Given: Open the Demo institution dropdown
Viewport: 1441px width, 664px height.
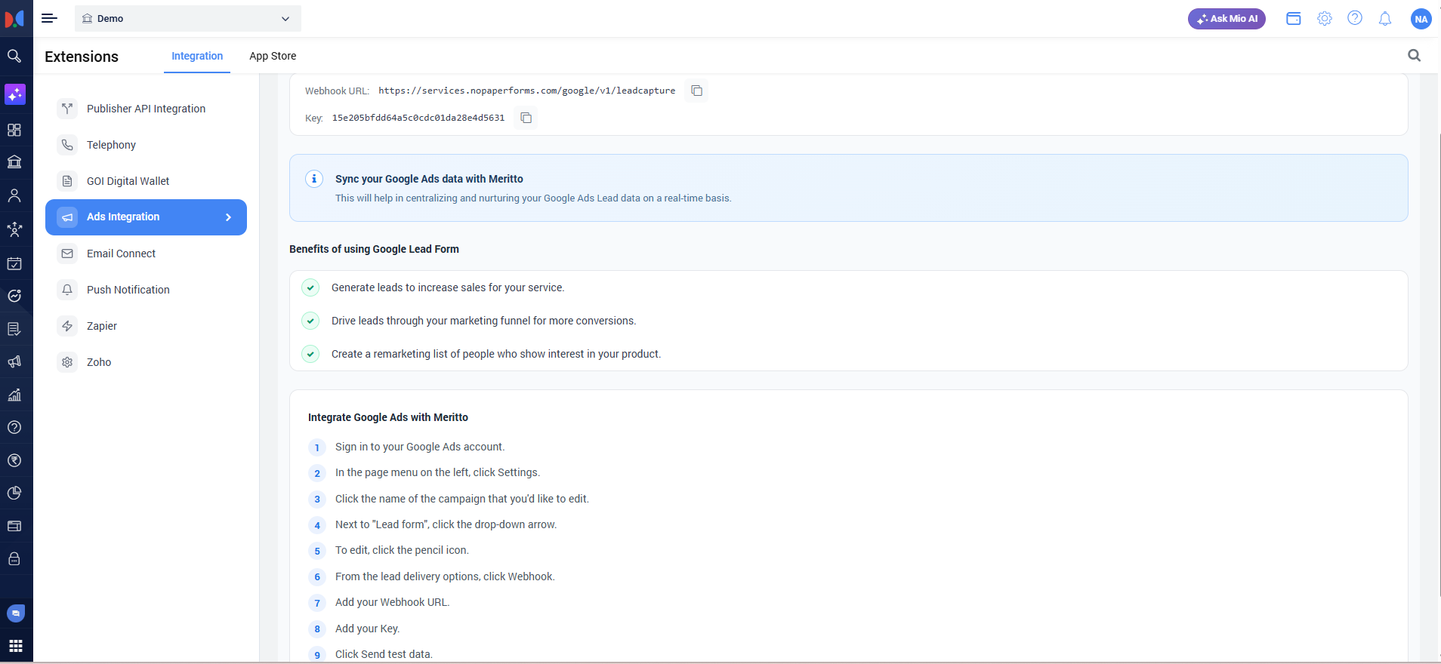Looking at the screenshot, I should pos(187,18).
